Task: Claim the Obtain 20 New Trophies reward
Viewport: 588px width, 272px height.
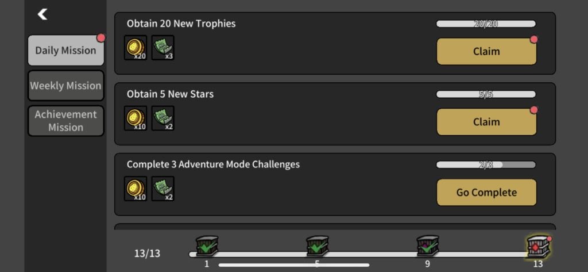Action: click(x=486, y=52)
